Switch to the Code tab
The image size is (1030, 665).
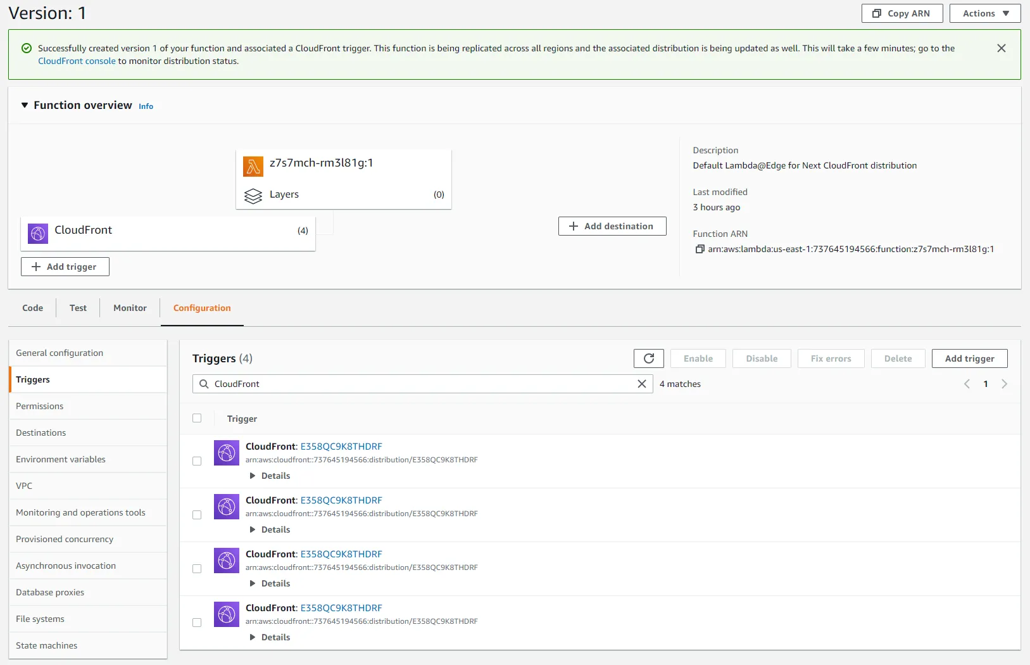[x=33, y=308]
